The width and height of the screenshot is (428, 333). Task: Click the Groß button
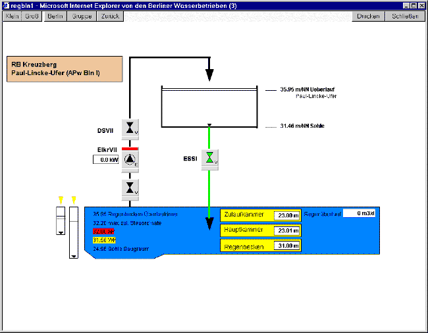coord(32,16)
